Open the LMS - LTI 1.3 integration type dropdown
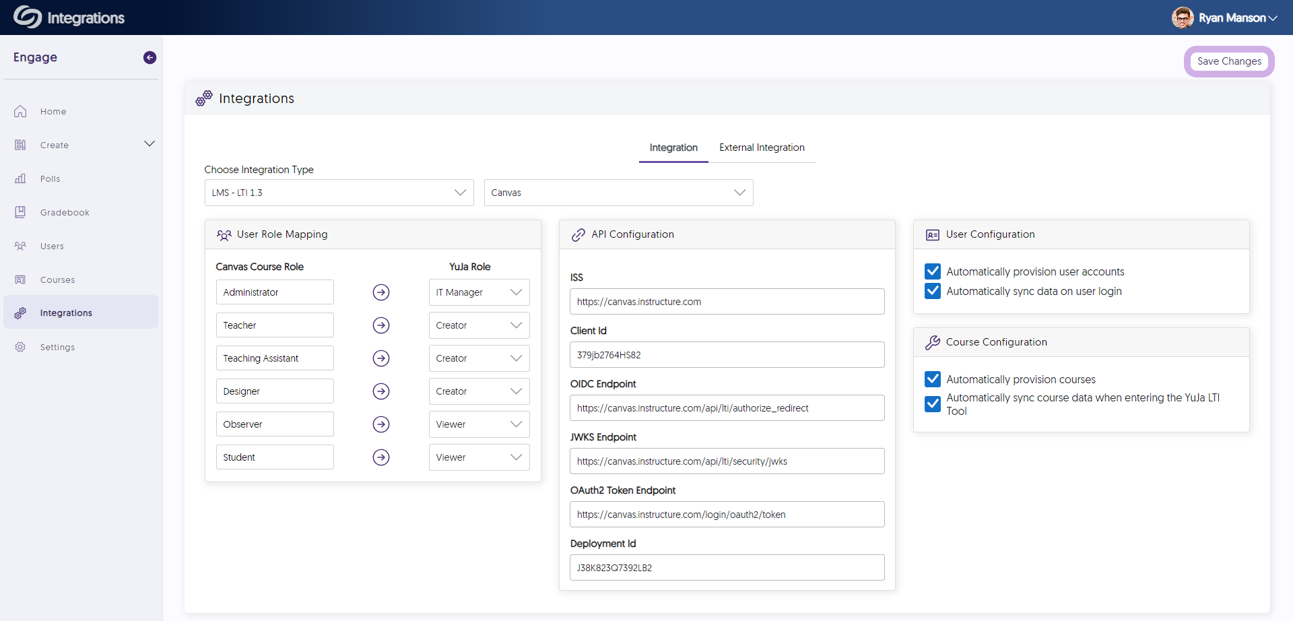 coord(339,193)
